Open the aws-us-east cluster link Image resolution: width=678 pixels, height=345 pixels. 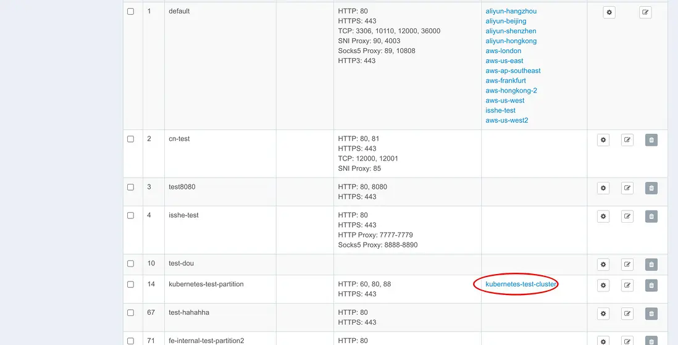(x=504, y=61)
